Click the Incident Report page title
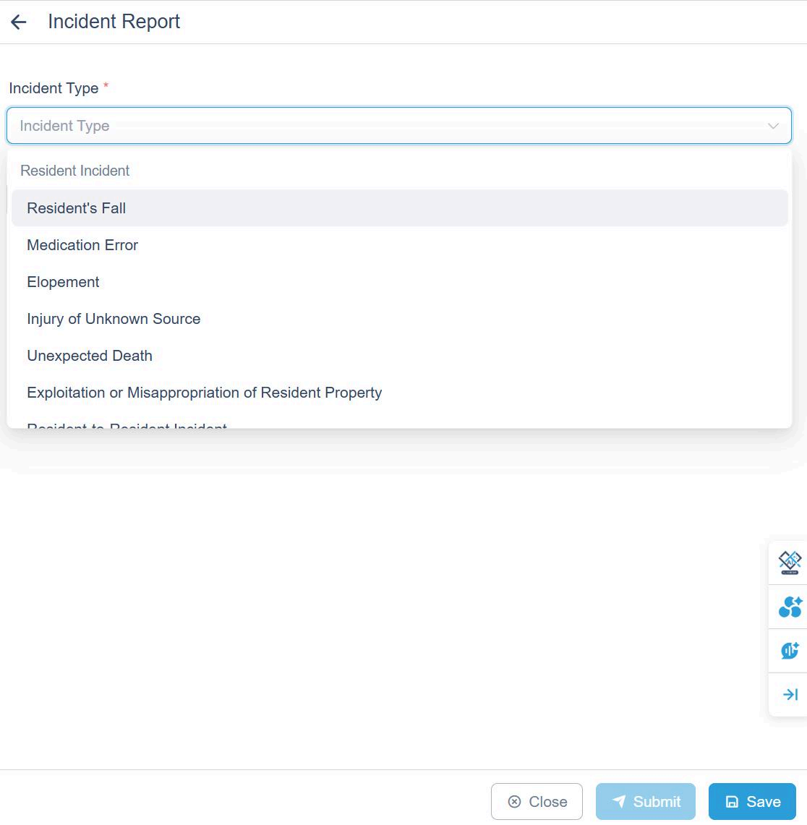 (x=114, y=22)
